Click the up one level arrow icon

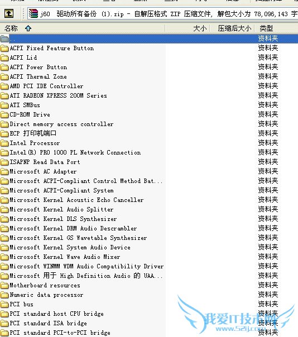click(x=9, y=13)
